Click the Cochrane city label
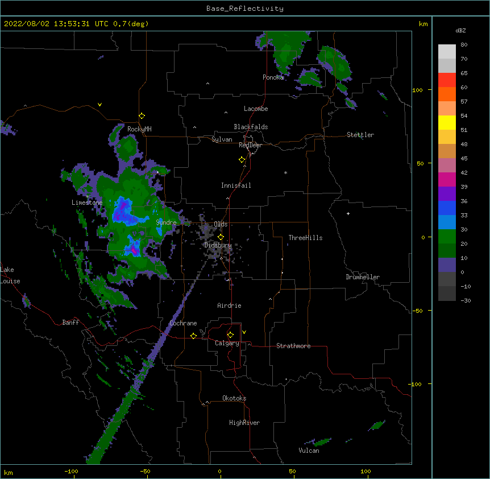Image resolution: width=490 pixels, height=479 pixels. 183,323
